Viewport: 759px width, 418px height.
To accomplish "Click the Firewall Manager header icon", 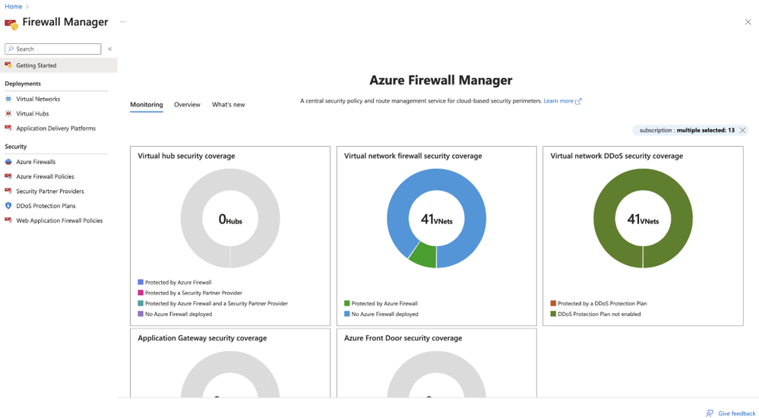I will (x=11, y=24).
